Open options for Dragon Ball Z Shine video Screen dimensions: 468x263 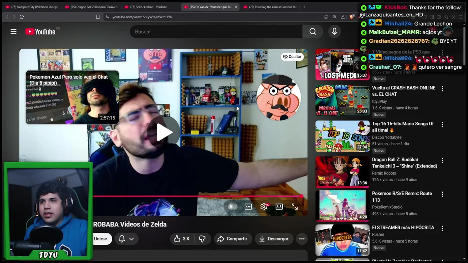[x=442, y=160]
